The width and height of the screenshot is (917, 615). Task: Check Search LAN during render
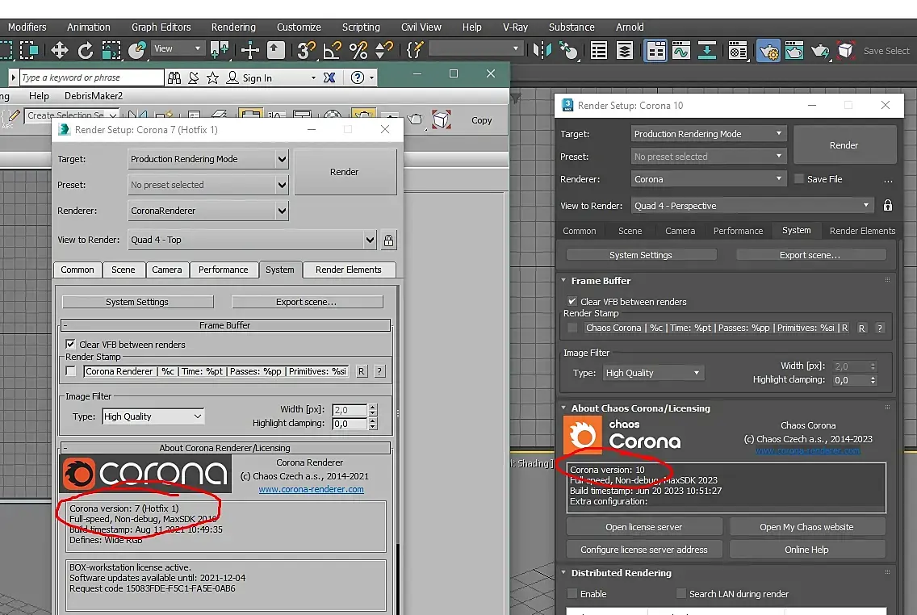click(681, 594)
